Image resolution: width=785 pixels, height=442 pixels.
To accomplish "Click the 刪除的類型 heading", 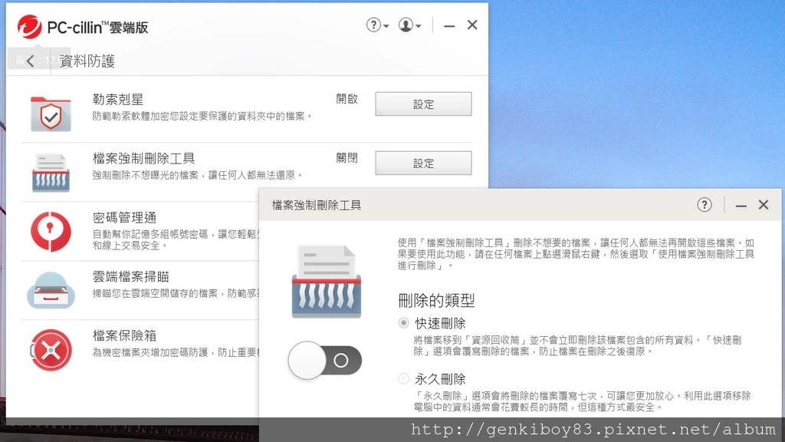I will [436, 301].
